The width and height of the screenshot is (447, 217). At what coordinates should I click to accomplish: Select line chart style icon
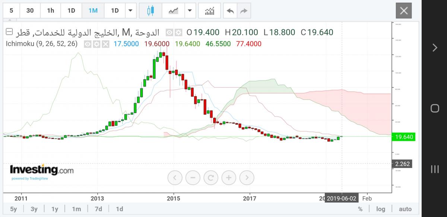(x=173, y=10)
